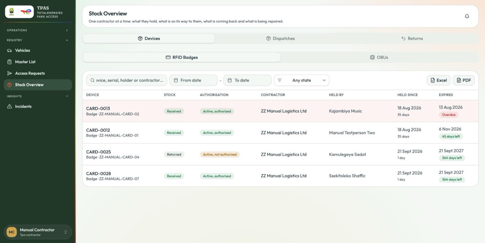Select the RFID Badges sub-tab
This screenshot has height=243, width=485.
click(182, 57)
